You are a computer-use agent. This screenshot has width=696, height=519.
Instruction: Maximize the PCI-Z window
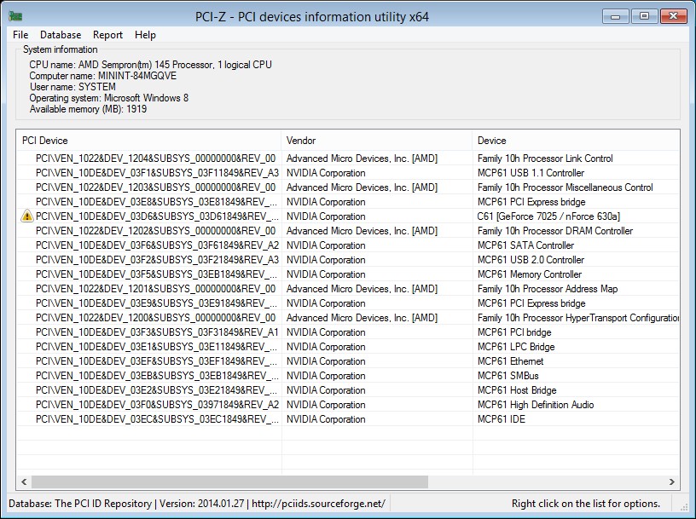click(x=644, y=15)
